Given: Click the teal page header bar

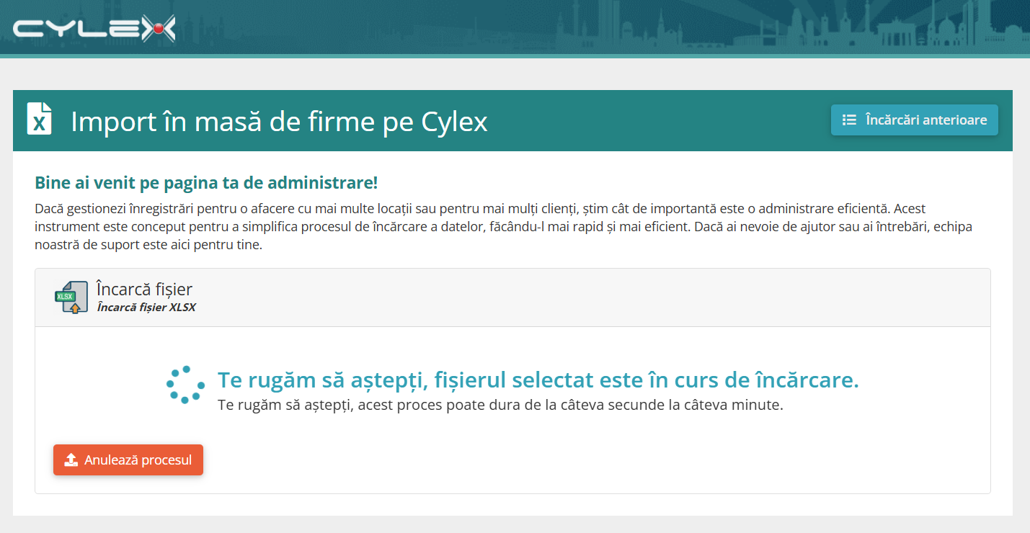Looking at the screenshot, I should [x=512, y=120].
